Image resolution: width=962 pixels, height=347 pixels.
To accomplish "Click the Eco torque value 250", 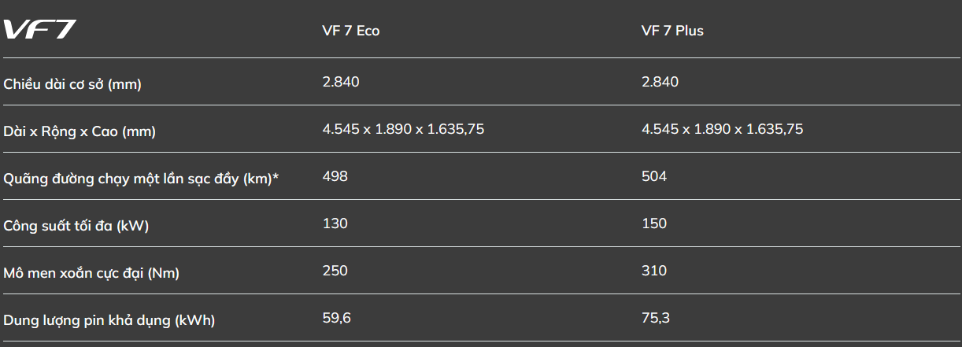I will tap(335, 271).
